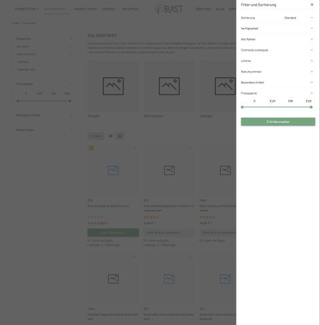Viewport: 320px width, 325px height.
Task: Collapse Preisspanne in the filter panel
Action: [277, 93]
